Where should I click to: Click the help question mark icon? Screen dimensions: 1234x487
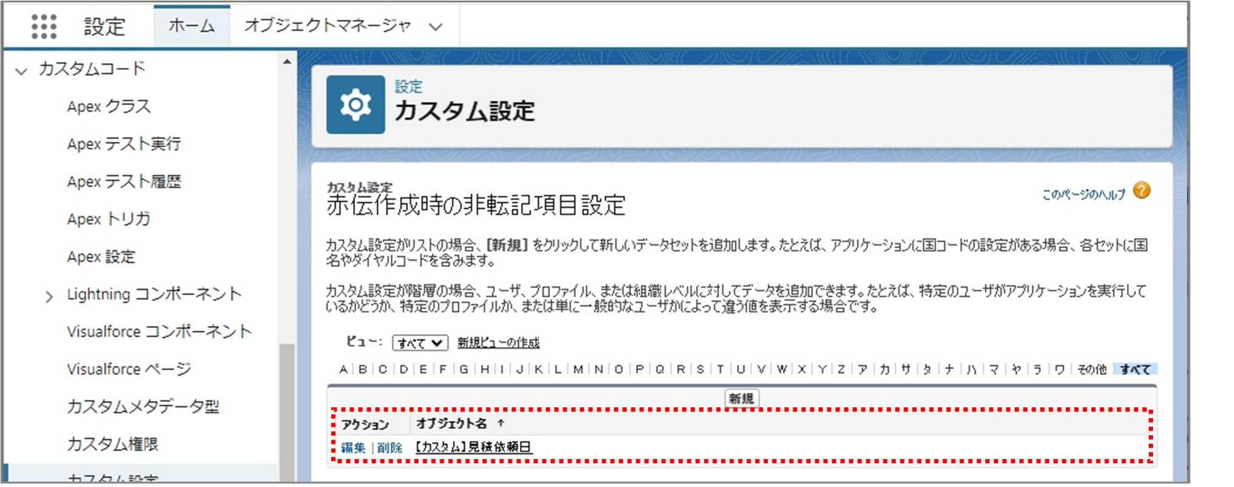click(1142, 191)
